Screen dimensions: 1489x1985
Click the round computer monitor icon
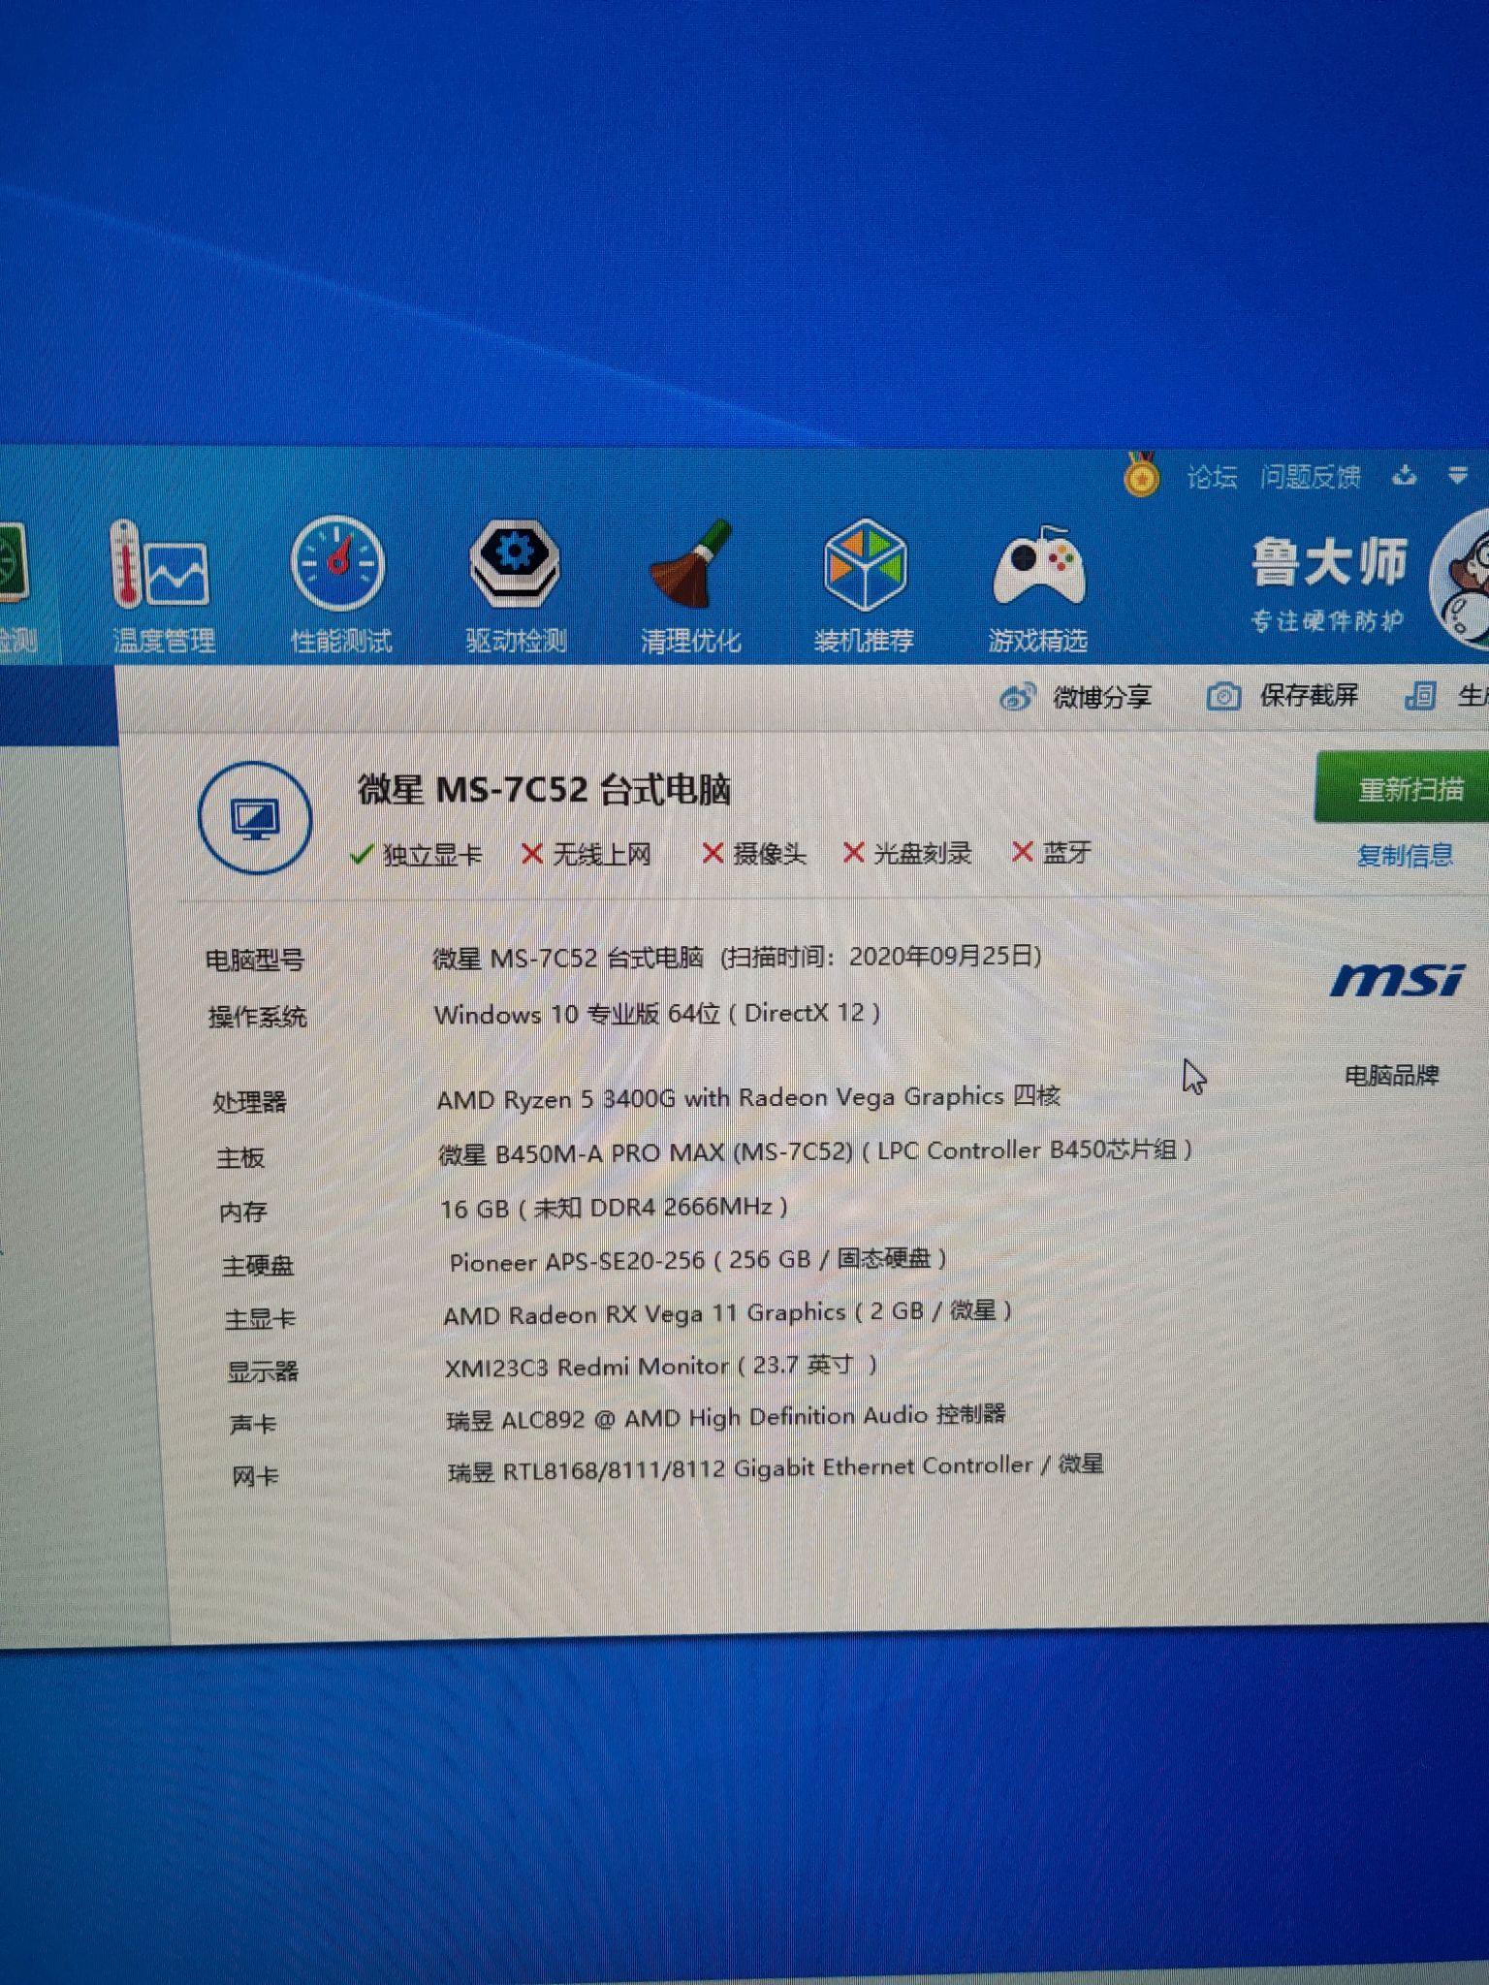point(255,818)
